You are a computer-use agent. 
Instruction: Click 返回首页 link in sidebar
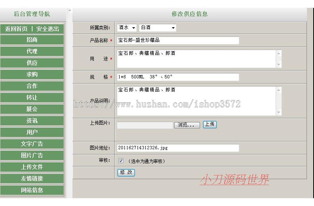[x=16, y=29]
